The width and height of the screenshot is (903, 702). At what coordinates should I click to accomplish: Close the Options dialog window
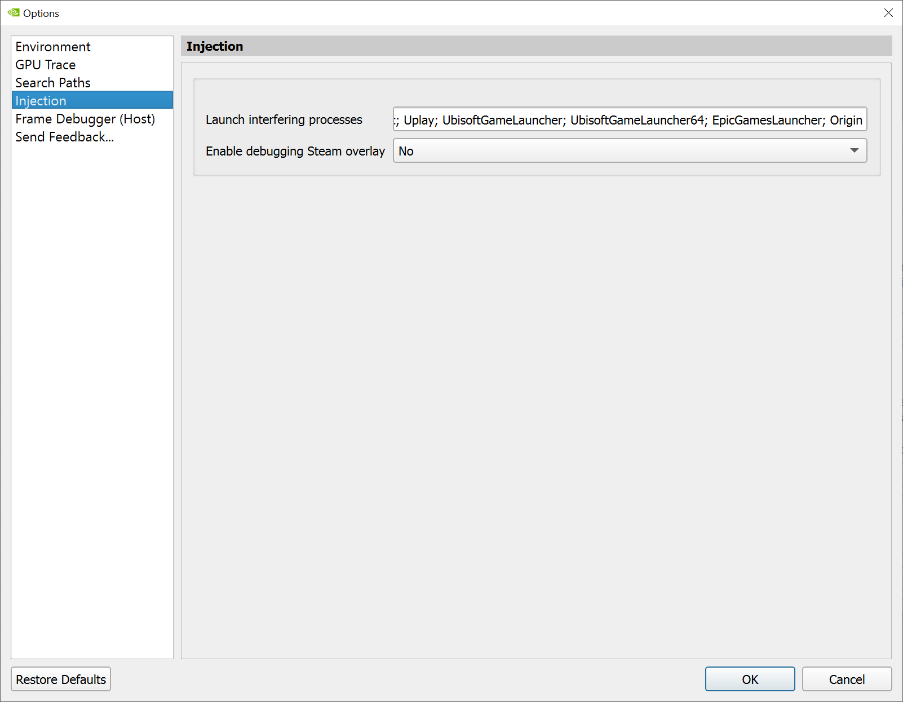click(889, 12)
